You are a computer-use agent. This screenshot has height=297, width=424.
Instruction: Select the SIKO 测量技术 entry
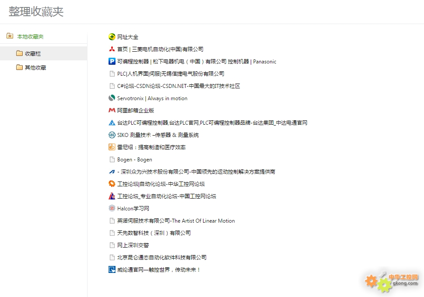point(158,135)
